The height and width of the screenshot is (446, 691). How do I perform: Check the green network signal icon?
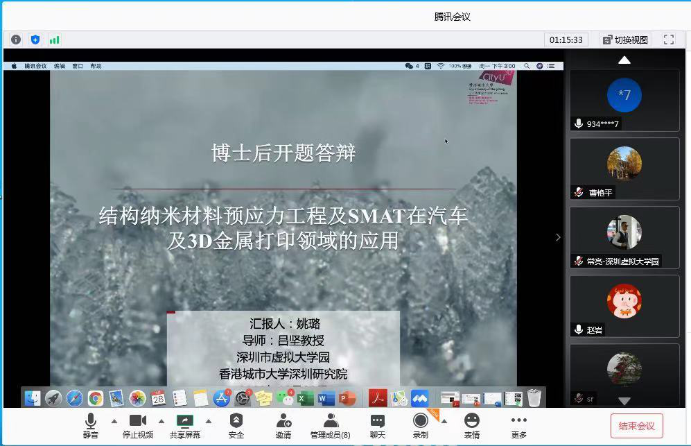54,40
